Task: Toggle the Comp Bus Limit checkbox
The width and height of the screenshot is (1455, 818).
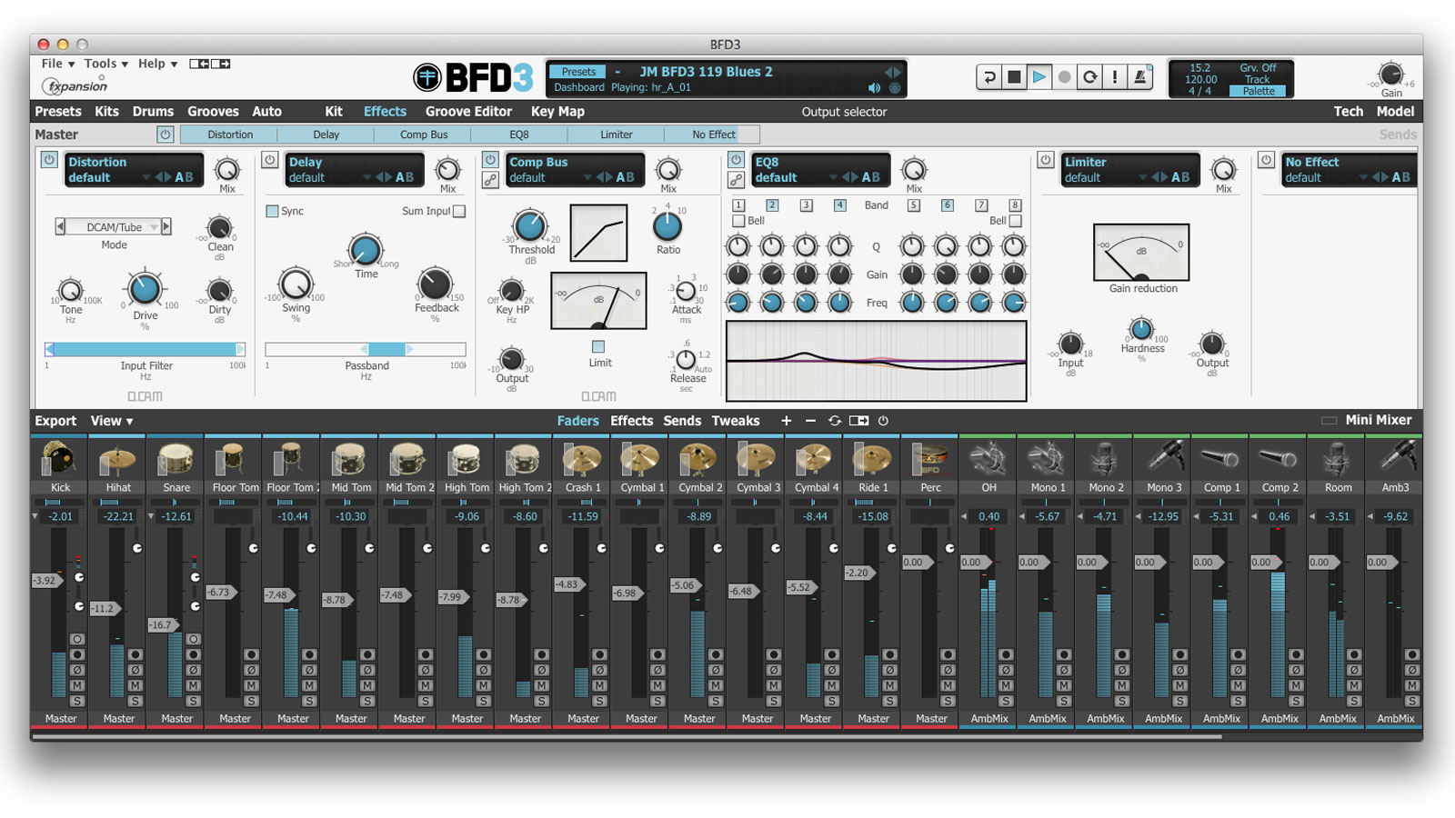Action: tap(598, 346)
